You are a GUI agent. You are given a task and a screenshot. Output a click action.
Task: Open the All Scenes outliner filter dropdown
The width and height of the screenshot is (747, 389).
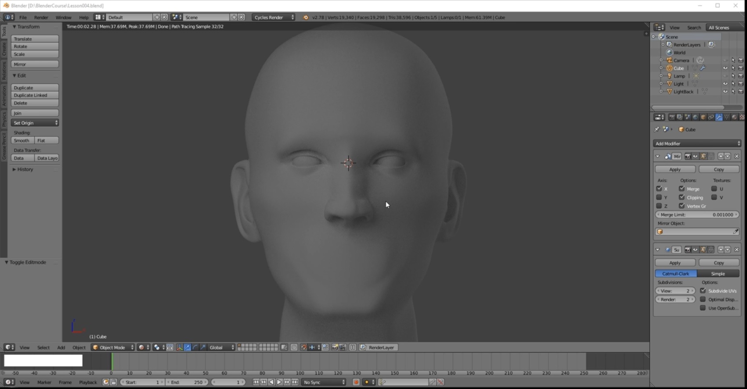(x=725, y=28)
